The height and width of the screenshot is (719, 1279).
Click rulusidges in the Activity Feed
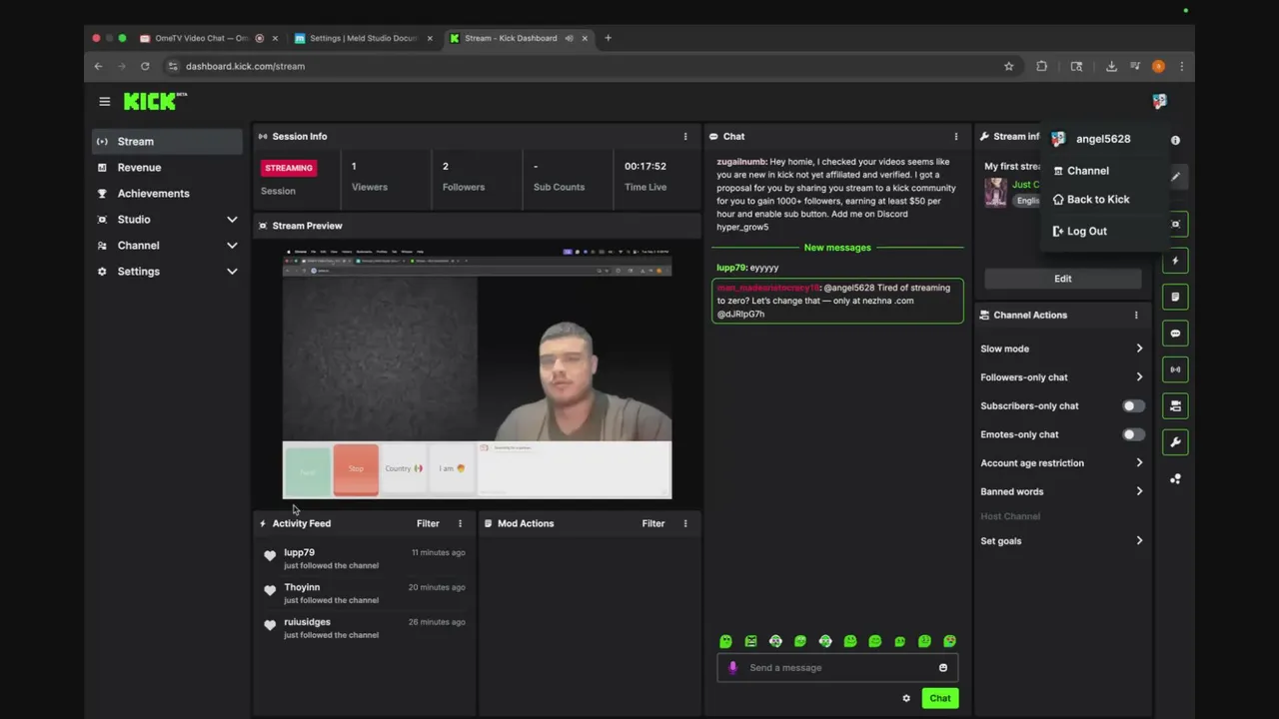(x=307, y=621)
